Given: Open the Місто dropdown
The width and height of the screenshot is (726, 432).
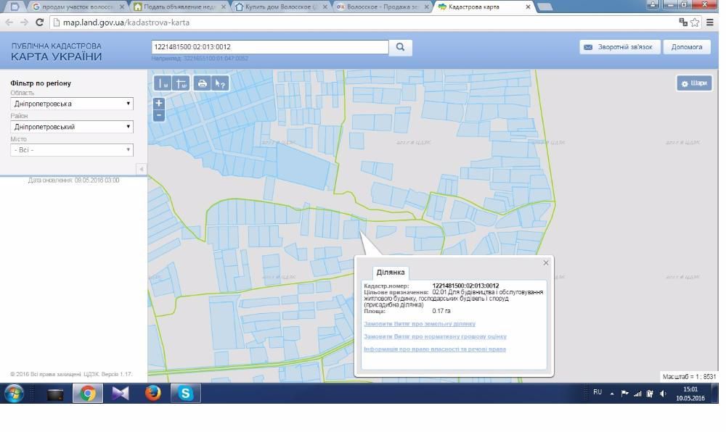Looking at the screenshot, I should click(x=72, y=150).
